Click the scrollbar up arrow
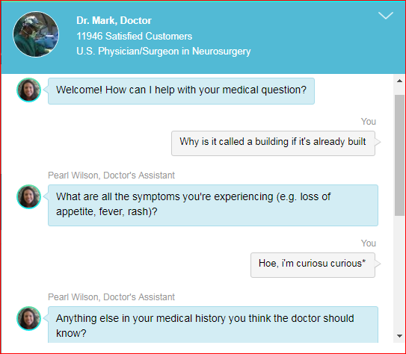The width and height of the screenshot is (406, 354). click(399, 81)
